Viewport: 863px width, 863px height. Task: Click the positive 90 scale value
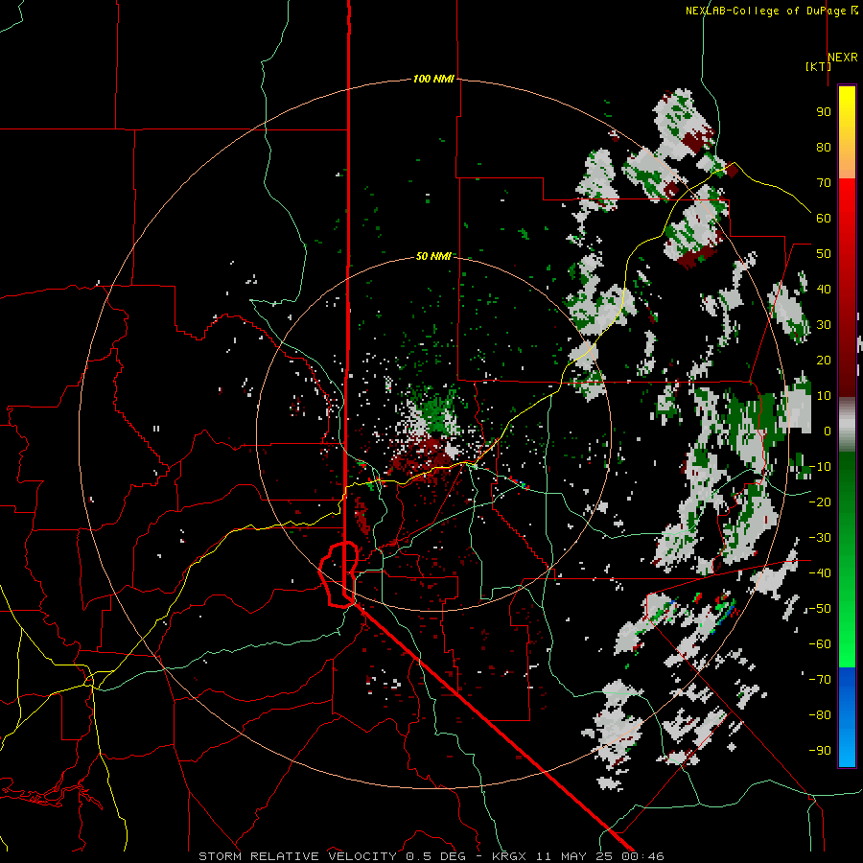click(x=824, y=112)
